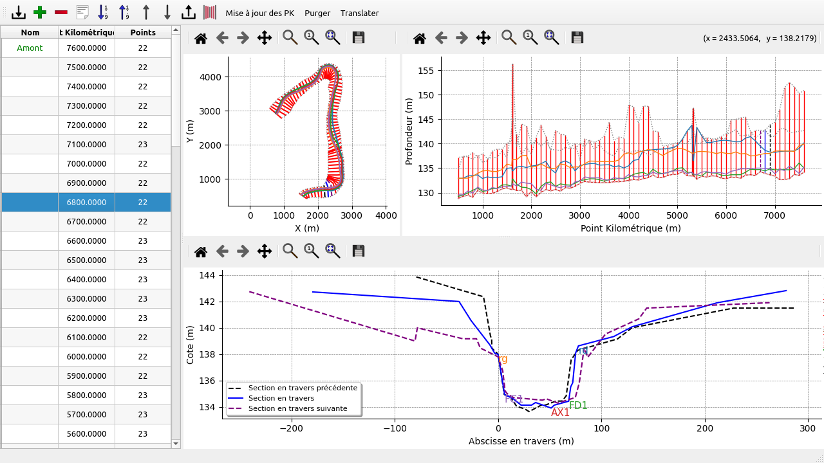Image resolution: width=824 pixels, height=463 pixels.
Task: Click the import geometry download icon
Action: (19, 12)
